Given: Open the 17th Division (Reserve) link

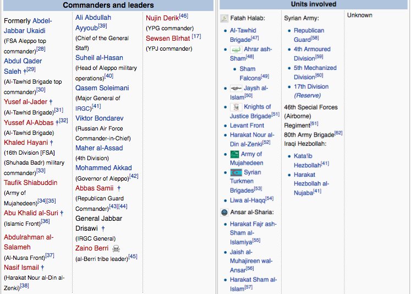Looking at the screenshot, I should pyautogui.click(x=311, y=91).
